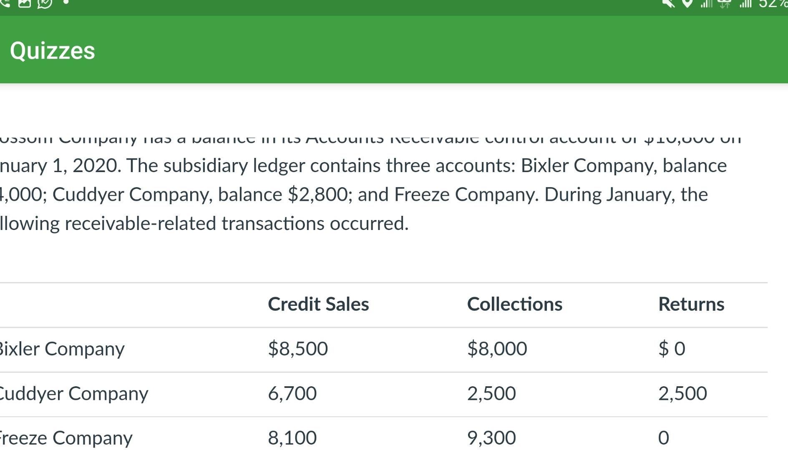Select the Quizzes header title
The image size is (788, 450).
click(53, 51)
